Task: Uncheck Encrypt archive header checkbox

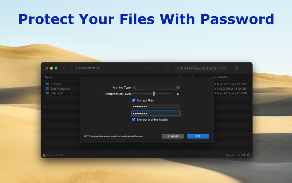Action: coord(133,120)
